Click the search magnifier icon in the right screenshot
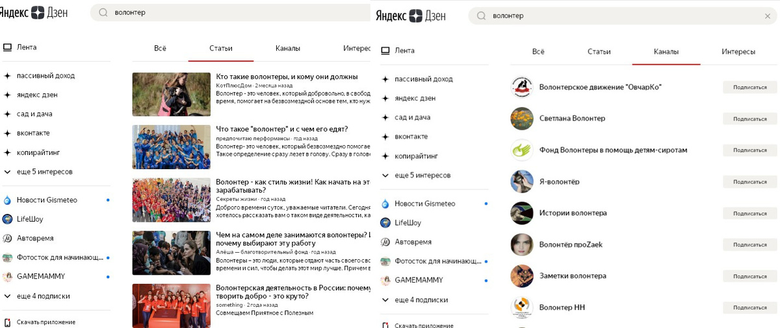 (481, 16)
